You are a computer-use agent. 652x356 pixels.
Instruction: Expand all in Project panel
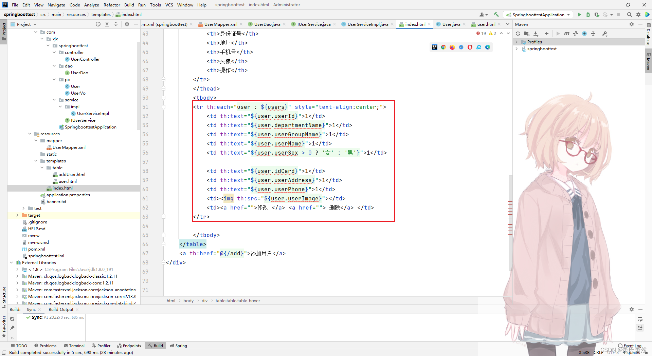click(x=107, y=24)
